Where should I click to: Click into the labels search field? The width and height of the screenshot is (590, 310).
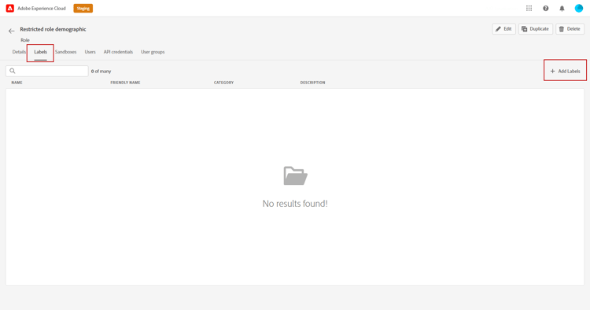tap(47, 71)
